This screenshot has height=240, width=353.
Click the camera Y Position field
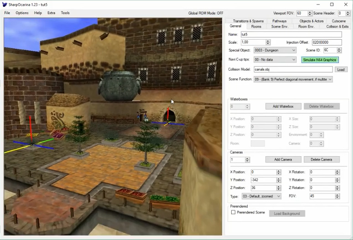pyautogui.click(x=264, y=180)
